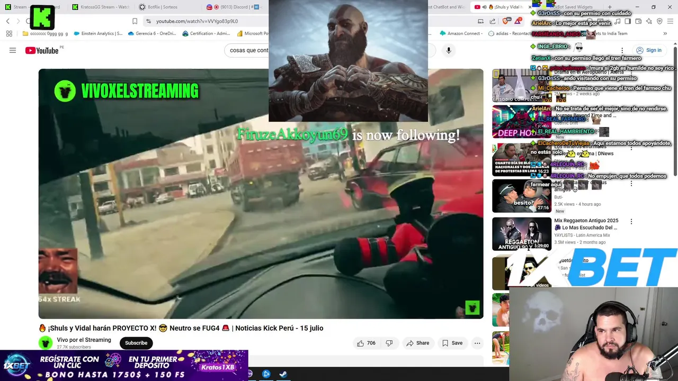Open the Reggaeton Antiguo thumbnail 1:29:00

[522, 234]
